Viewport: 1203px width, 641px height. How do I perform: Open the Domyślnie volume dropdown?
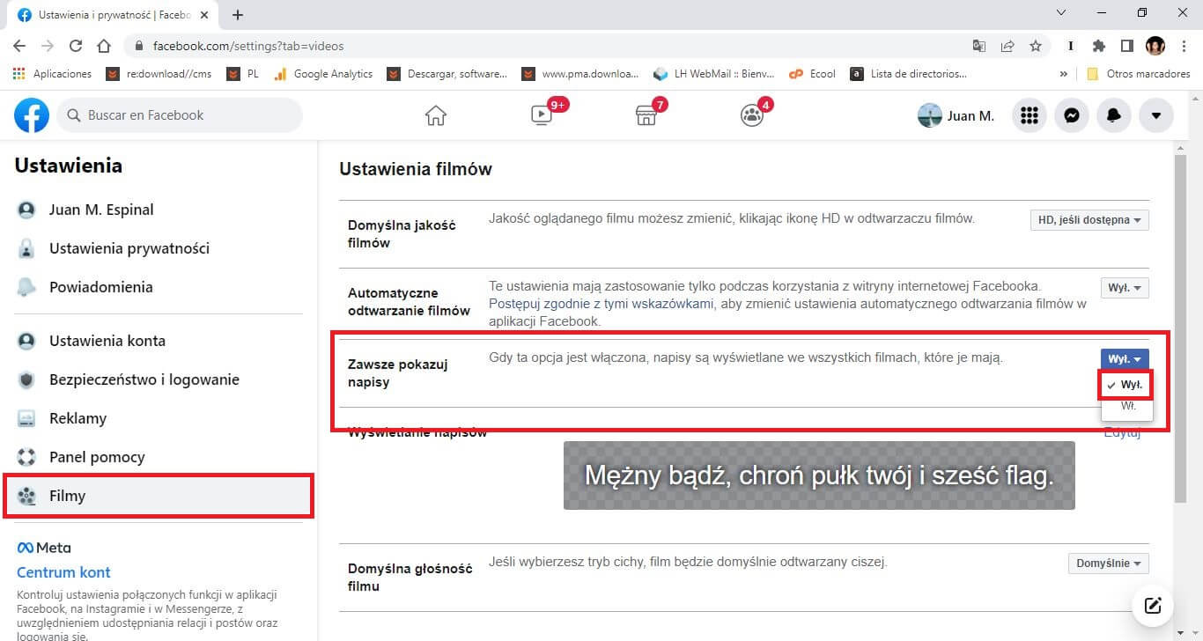(1109, 564)
